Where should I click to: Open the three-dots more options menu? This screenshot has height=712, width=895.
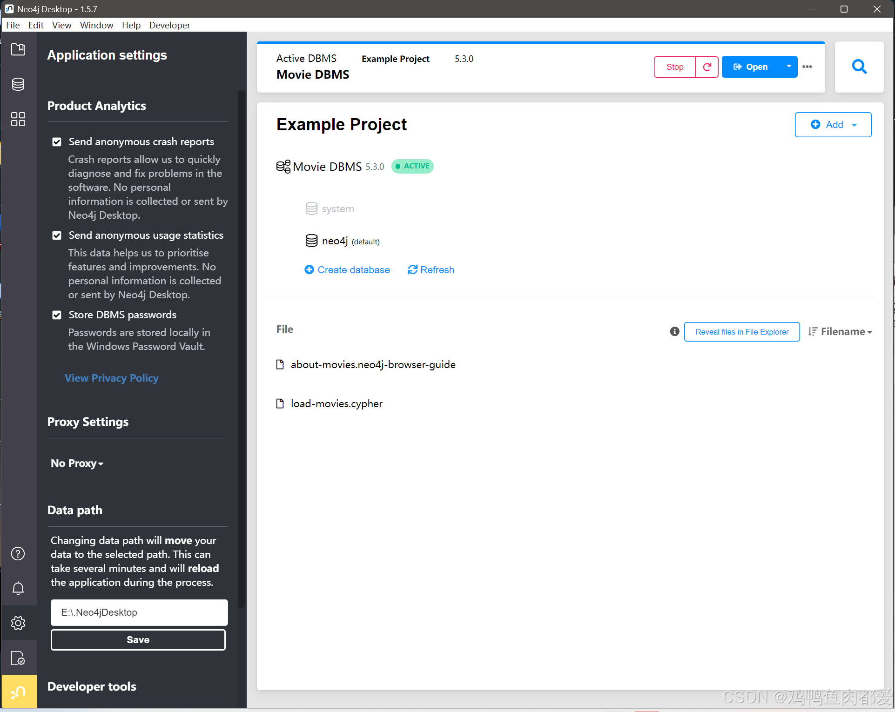[808, 67]
